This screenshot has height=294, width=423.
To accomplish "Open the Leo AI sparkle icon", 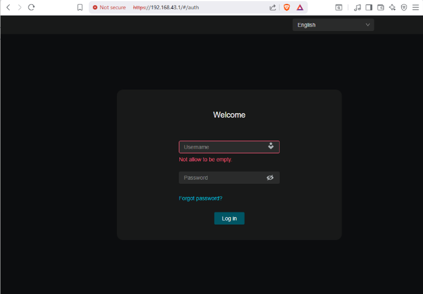I will click(392, 7).
